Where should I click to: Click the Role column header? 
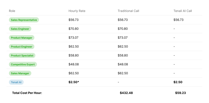click(12, 11)
